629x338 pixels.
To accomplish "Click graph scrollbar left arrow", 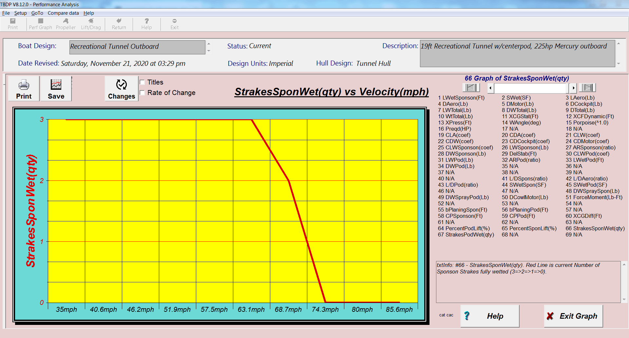I will click(490, 88).
